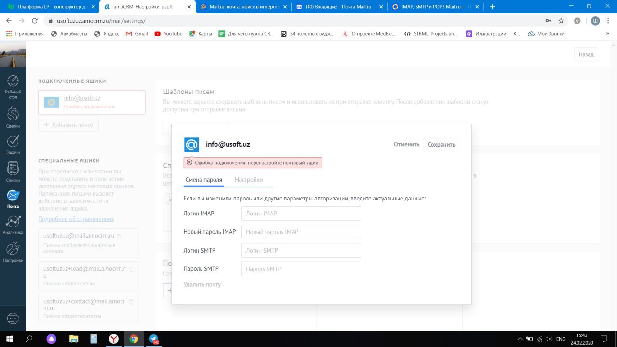Open Windows taskbar search
This screenshot has height=347, width=617.
[x=29, y=339]
